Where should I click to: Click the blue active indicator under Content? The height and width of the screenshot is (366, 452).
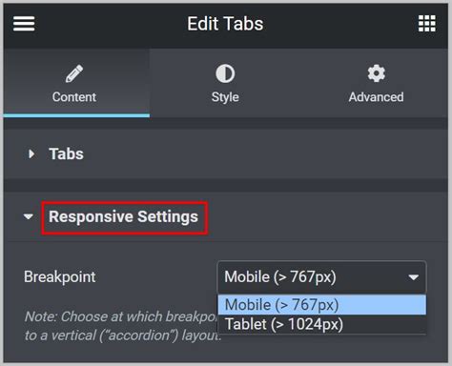[x=76, y=115]
